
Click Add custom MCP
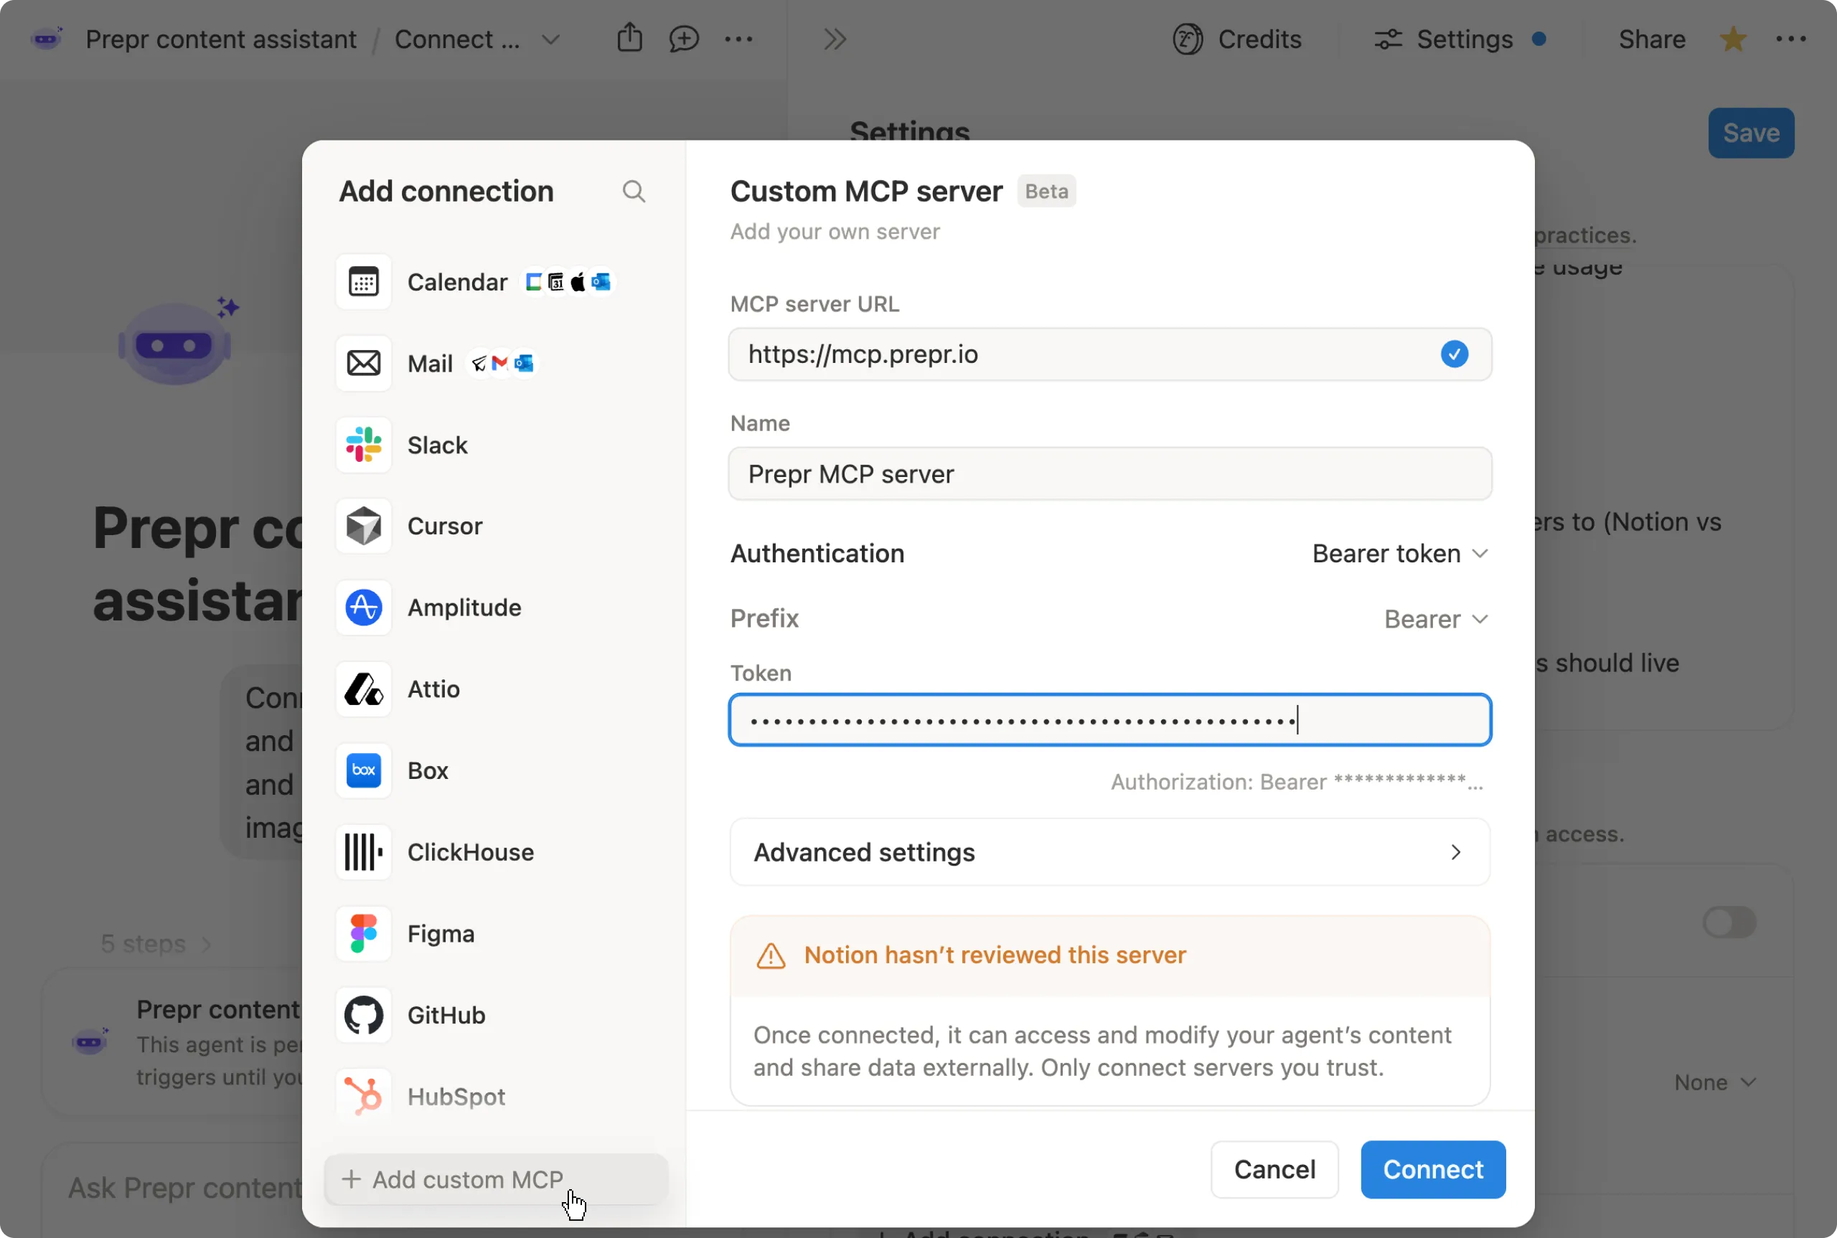point(497,1180)
